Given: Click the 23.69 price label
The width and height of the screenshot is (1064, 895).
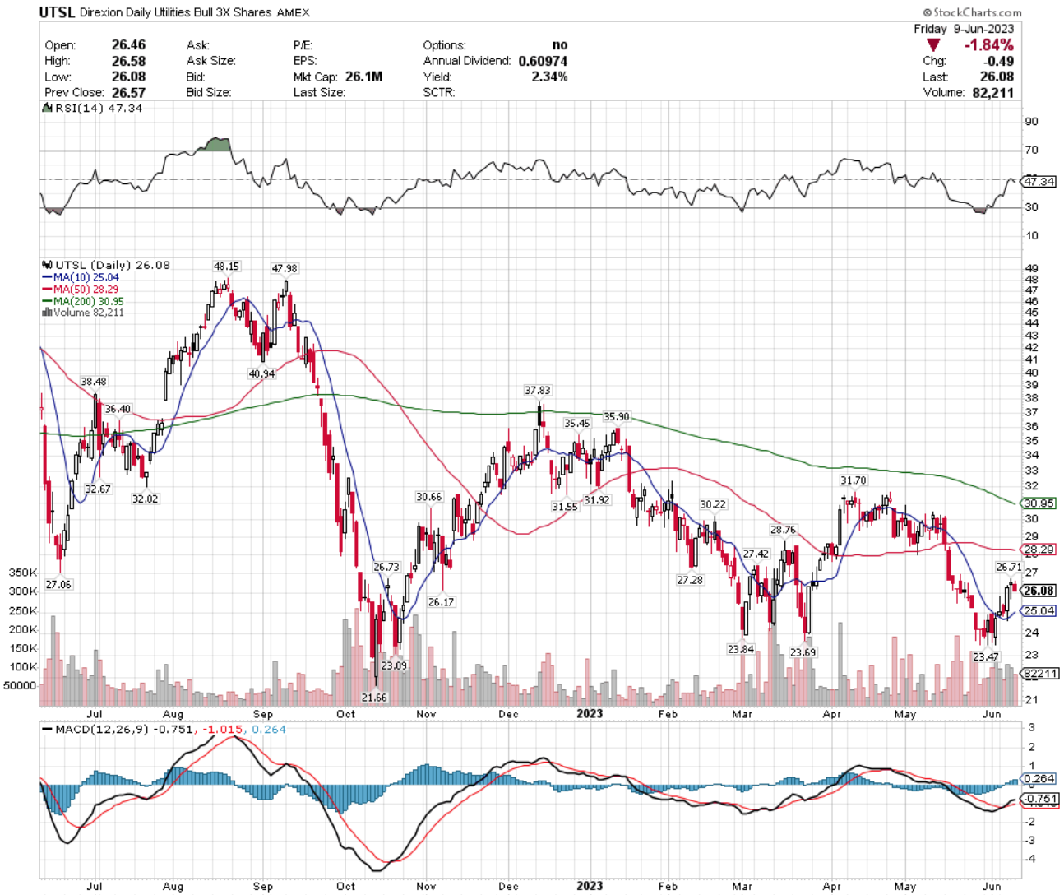Looking at the screenshot, I should click(803, 652).
